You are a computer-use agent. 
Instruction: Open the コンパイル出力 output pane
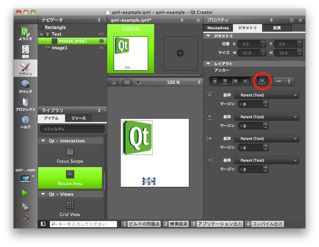[x=265, y=224]
